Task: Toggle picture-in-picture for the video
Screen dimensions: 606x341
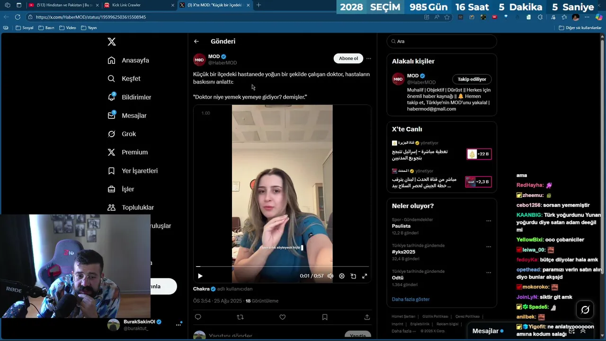Action: pyautogui.click(x=353, y=276)
